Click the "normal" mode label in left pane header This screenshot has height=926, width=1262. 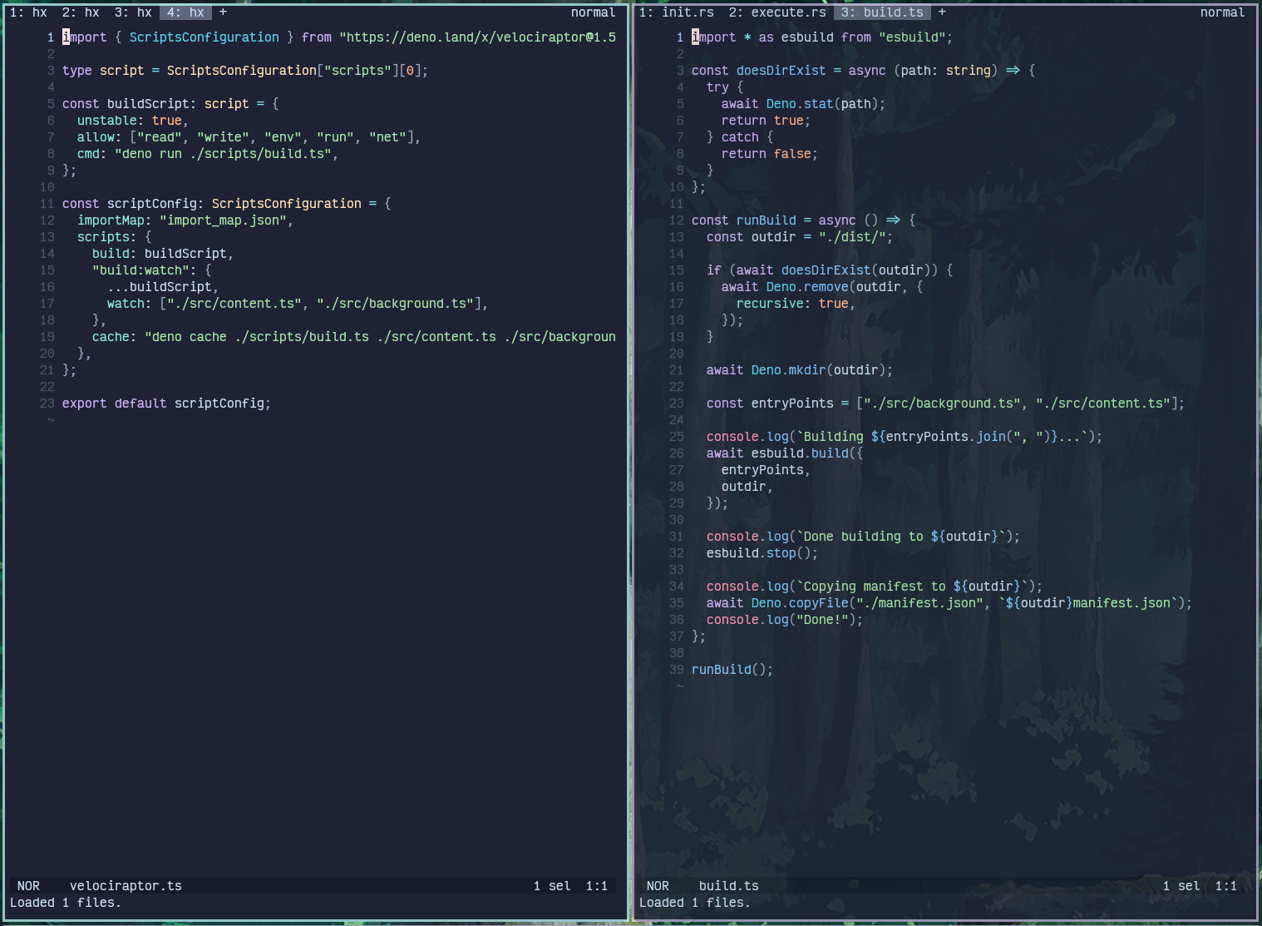pyautogui.click(x=593, y=12)
